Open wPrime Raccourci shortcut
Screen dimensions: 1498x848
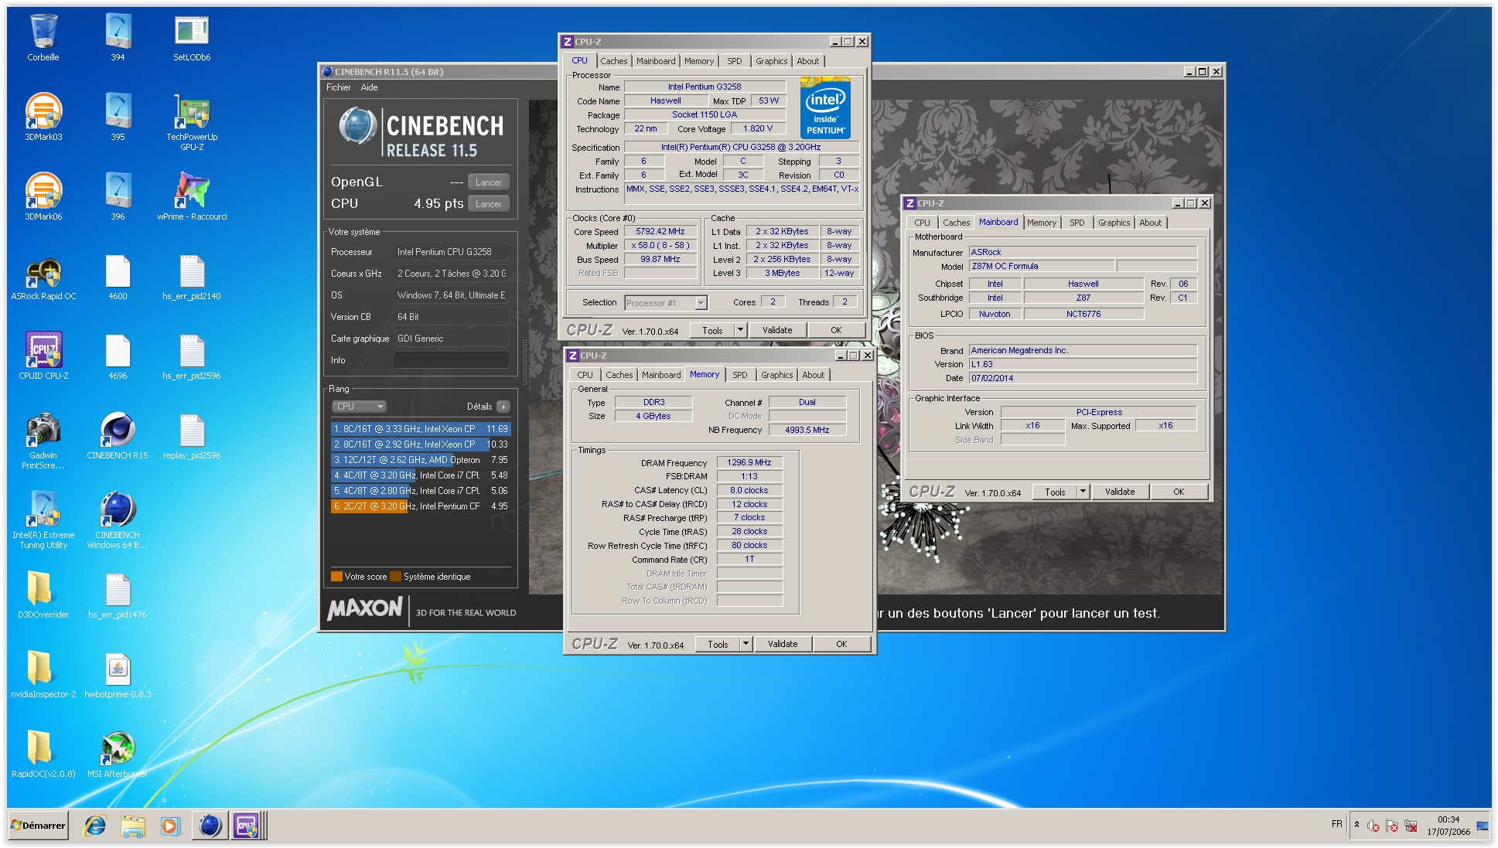[x=192, y=197]
